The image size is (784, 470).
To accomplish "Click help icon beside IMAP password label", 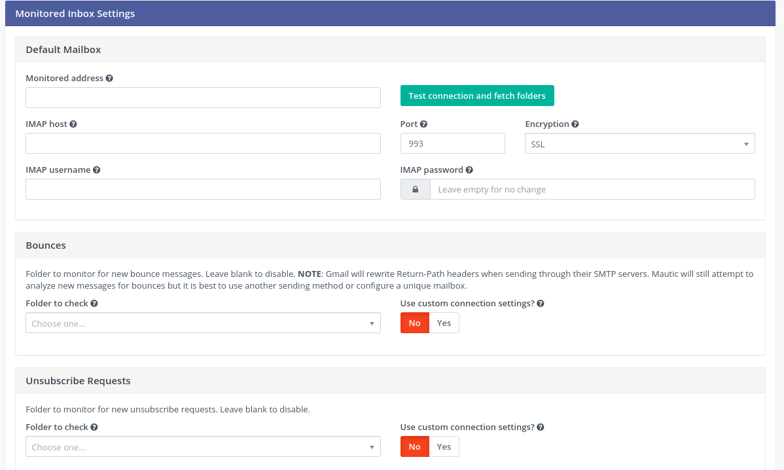I will [x=469, y=170].
